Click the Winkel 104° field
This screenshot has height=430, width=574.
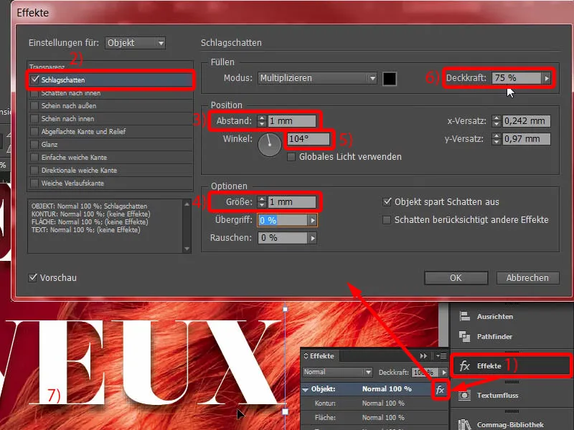point(309,139)
